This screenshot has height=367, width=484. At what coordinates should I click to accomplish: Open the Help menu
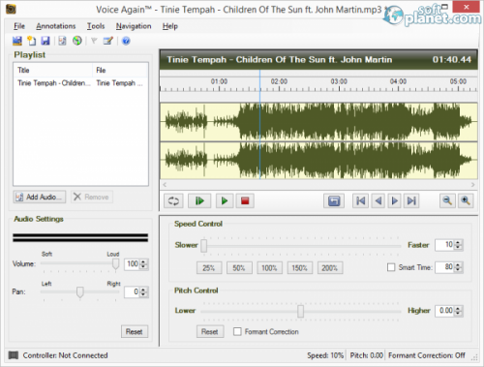(x=170, y=26)
